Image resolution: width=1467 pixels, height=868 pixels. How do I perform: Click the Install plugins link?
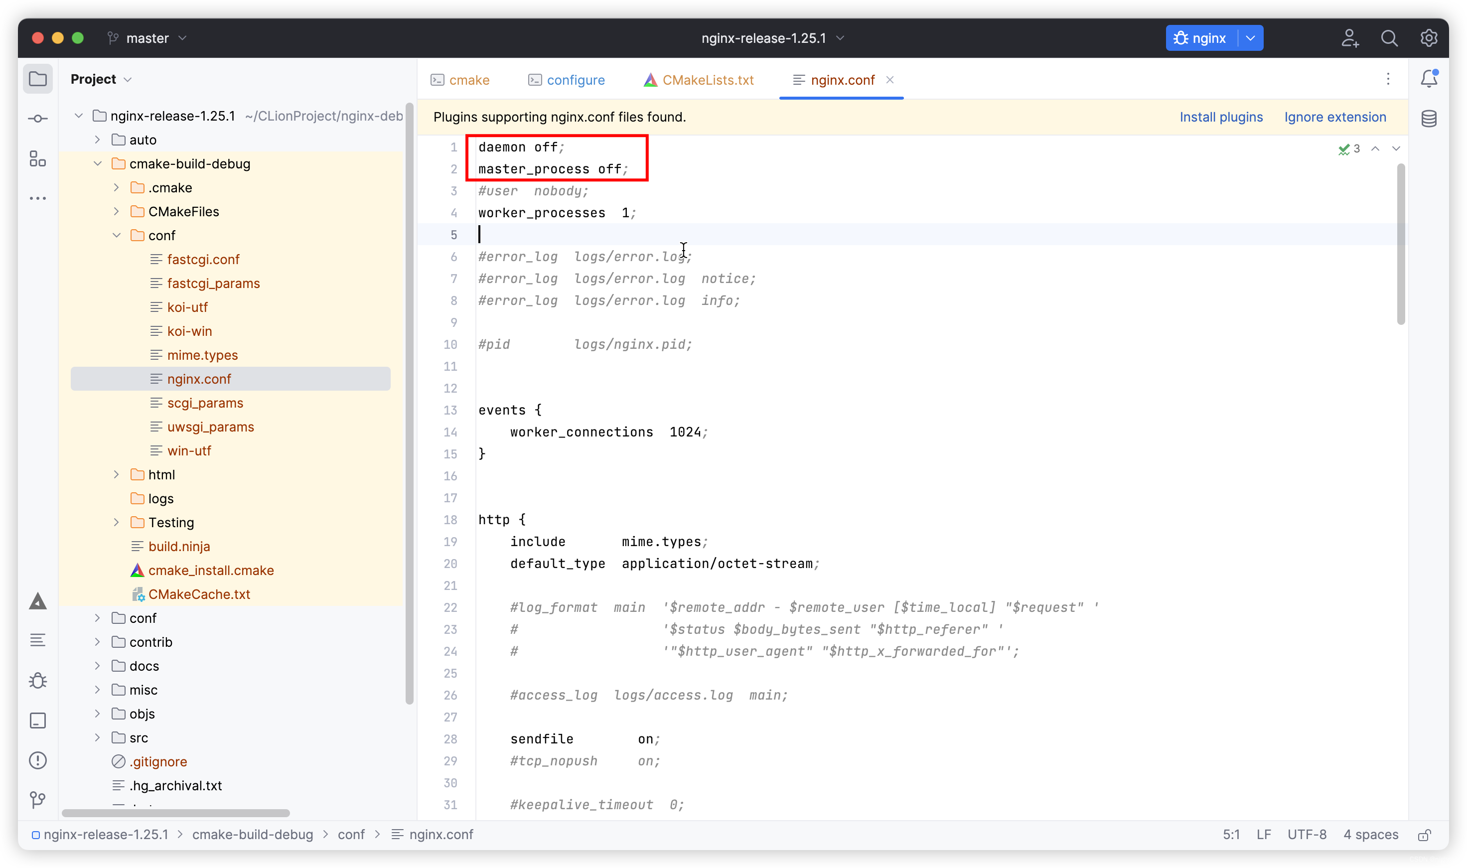click(1221, 117)
